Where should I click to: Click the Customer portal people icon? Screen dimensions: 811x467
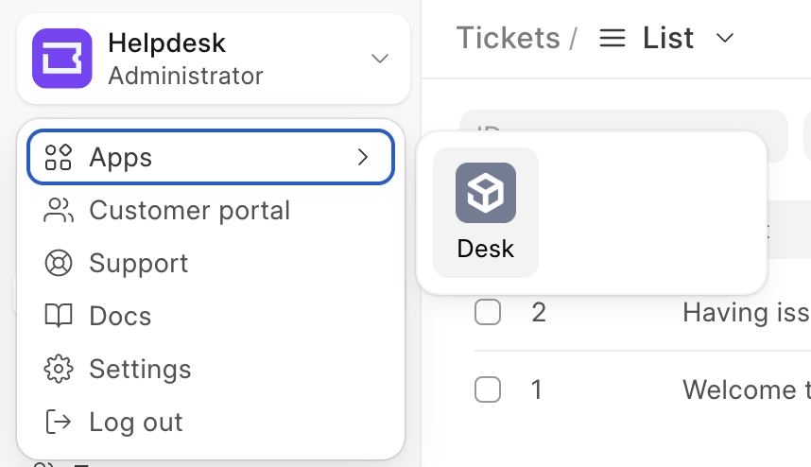pos(58,210)
